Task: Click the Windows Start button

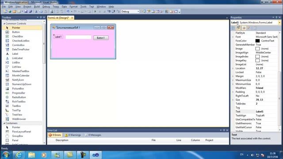Action: tap(6, 155)
